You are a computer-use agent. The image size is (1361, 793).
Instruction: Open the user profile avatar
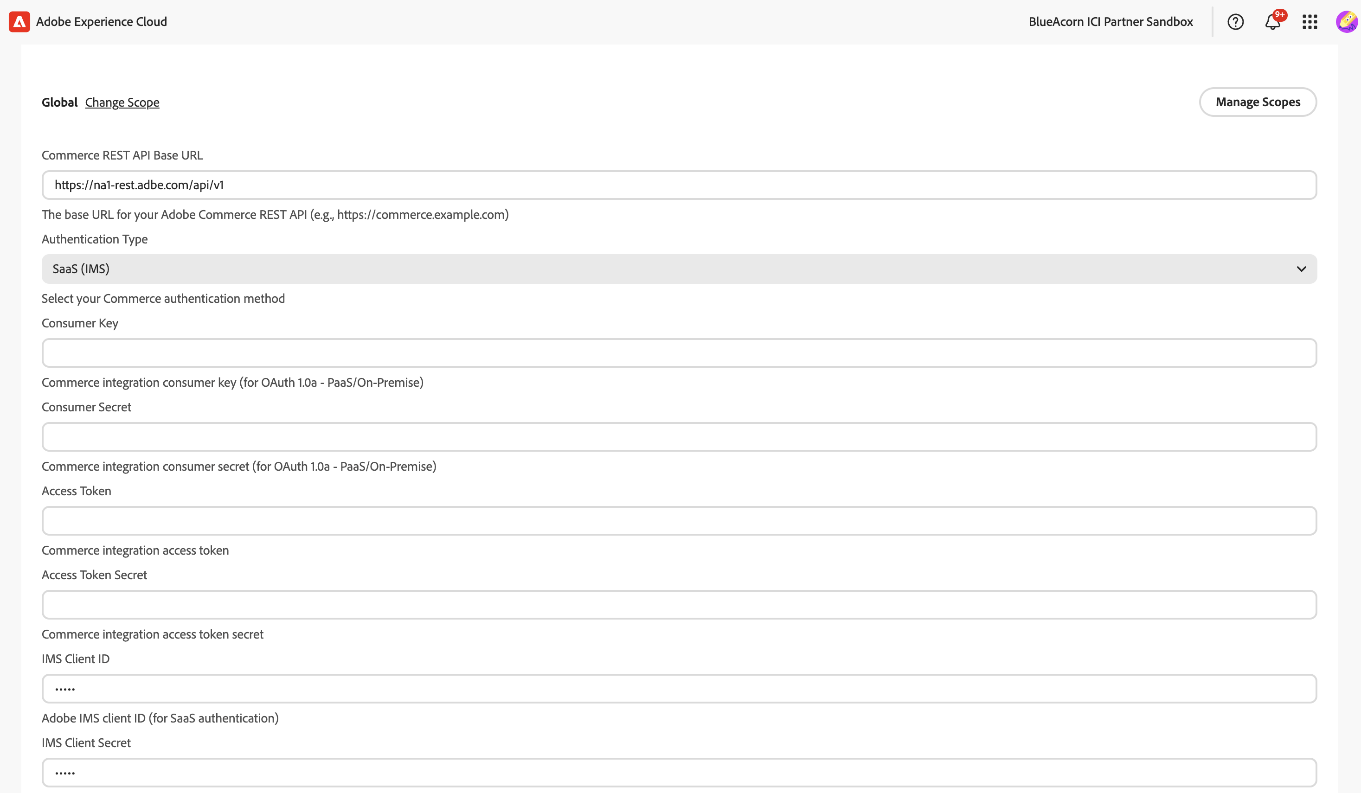1347,22
